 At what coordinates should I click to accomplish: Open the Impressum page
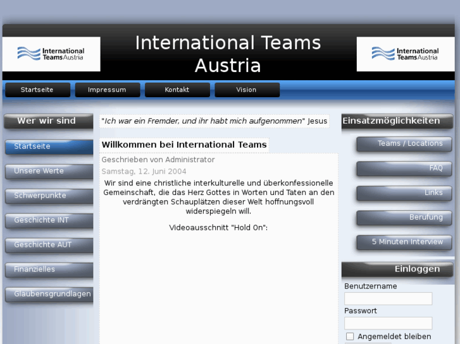pyautogui.click(x=108, y=90)
